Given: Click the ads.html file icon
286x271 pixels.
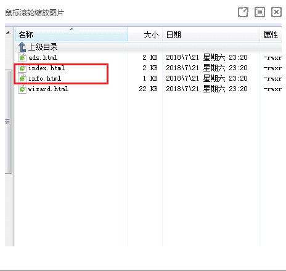Looking at the screenshot, I should pos(22,57).
